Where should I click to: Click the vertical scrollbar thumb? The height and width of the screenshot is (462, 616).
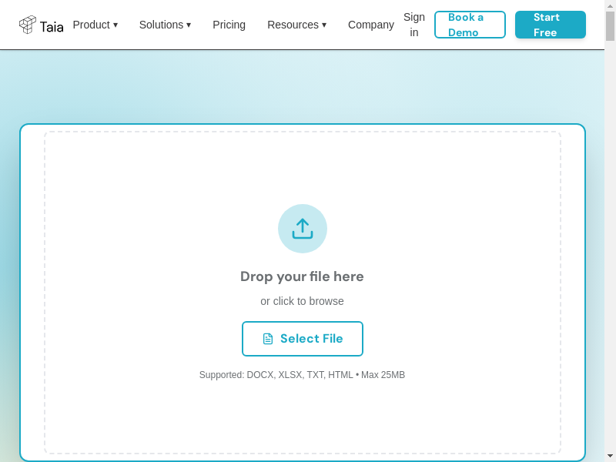click(610, 26)
